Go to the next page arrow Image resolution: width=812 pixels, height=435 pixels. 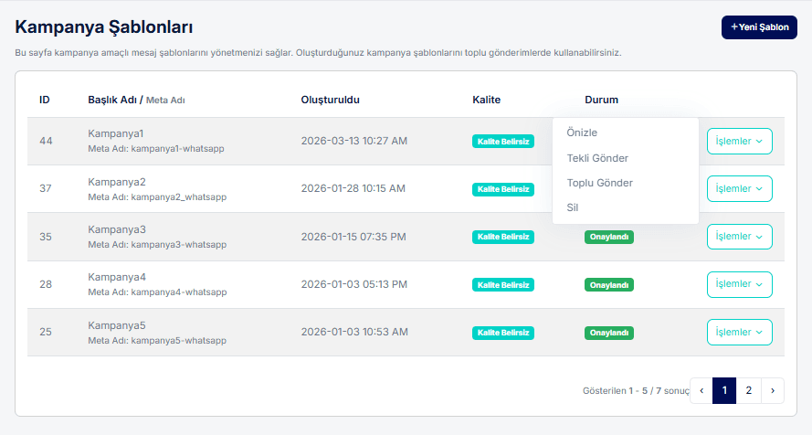(772, 390)
